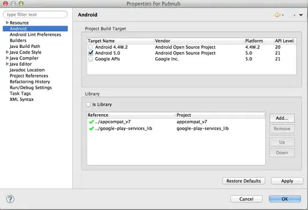308x210 pixels.
Task: Click the API Level column header
Action: pyautogui.click(x=285, y=41)
